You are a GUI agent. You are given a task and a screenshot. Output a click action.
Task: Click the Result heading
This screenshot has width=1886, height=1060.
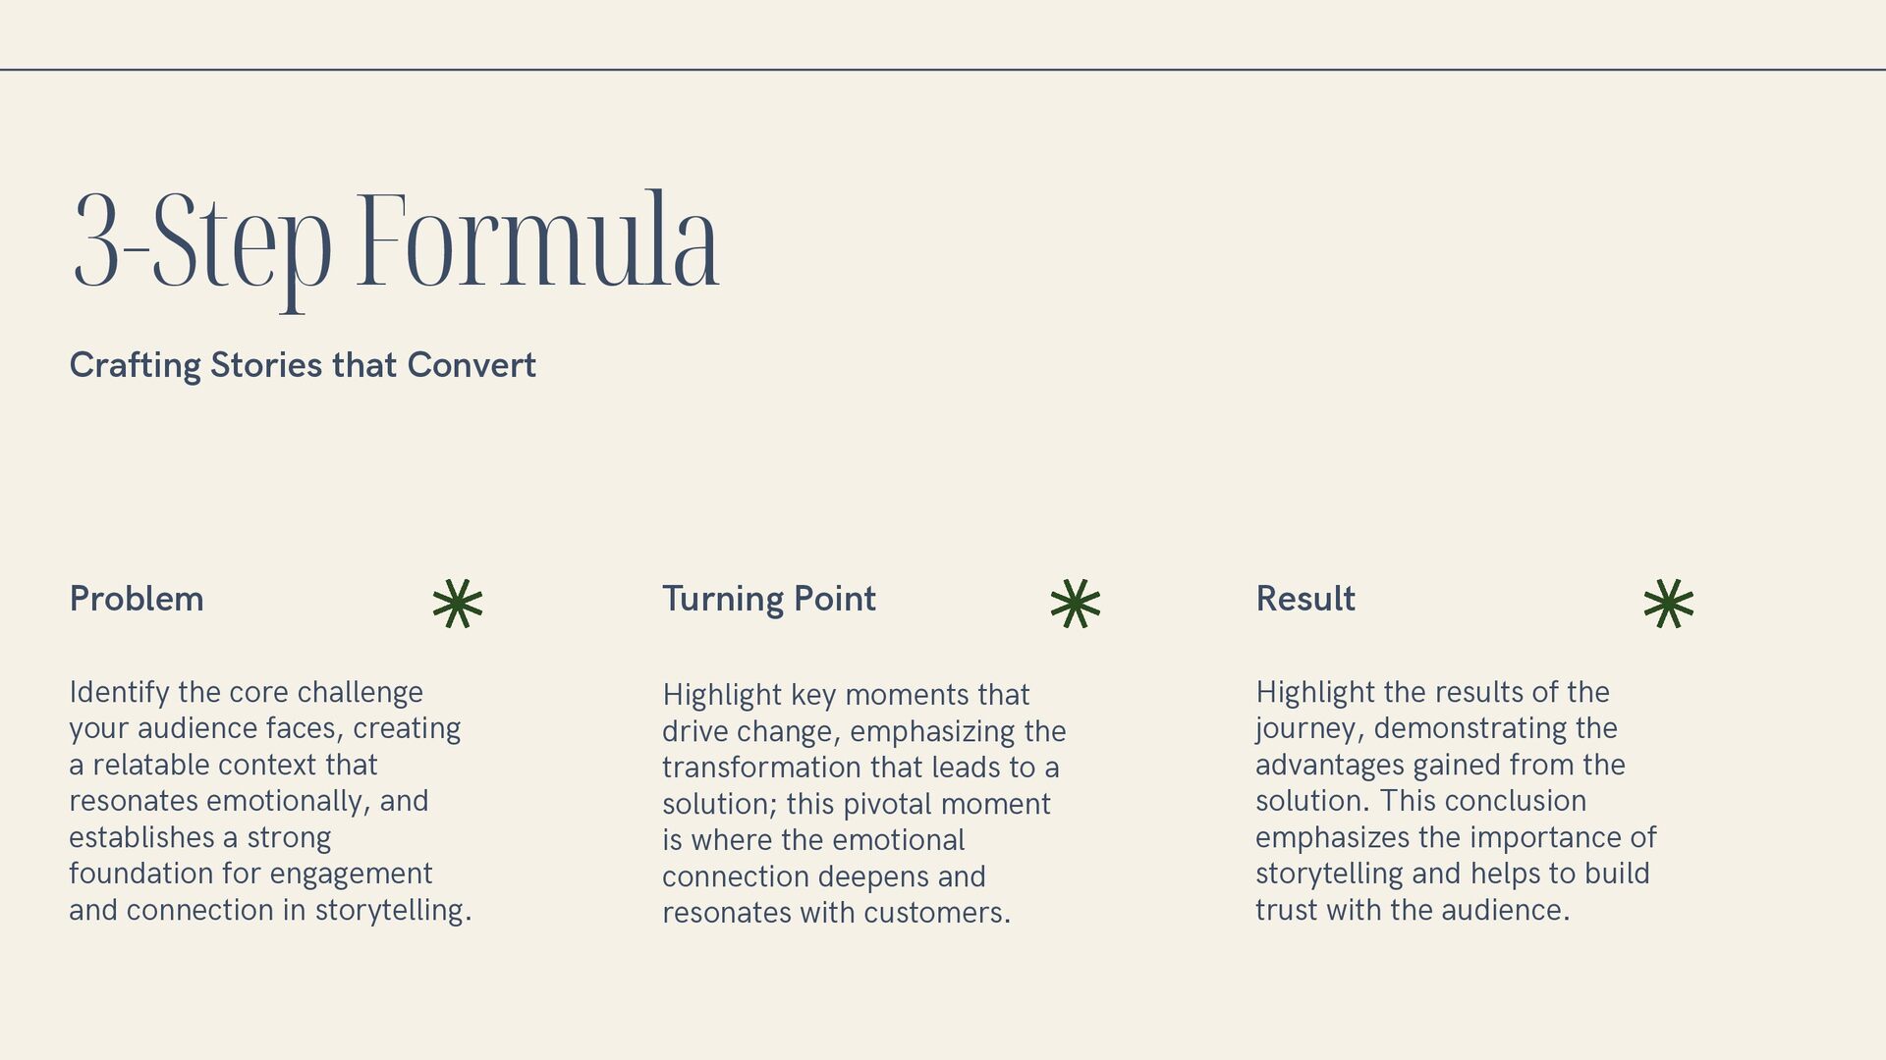pyautogui.click(x=1305, y=599)
